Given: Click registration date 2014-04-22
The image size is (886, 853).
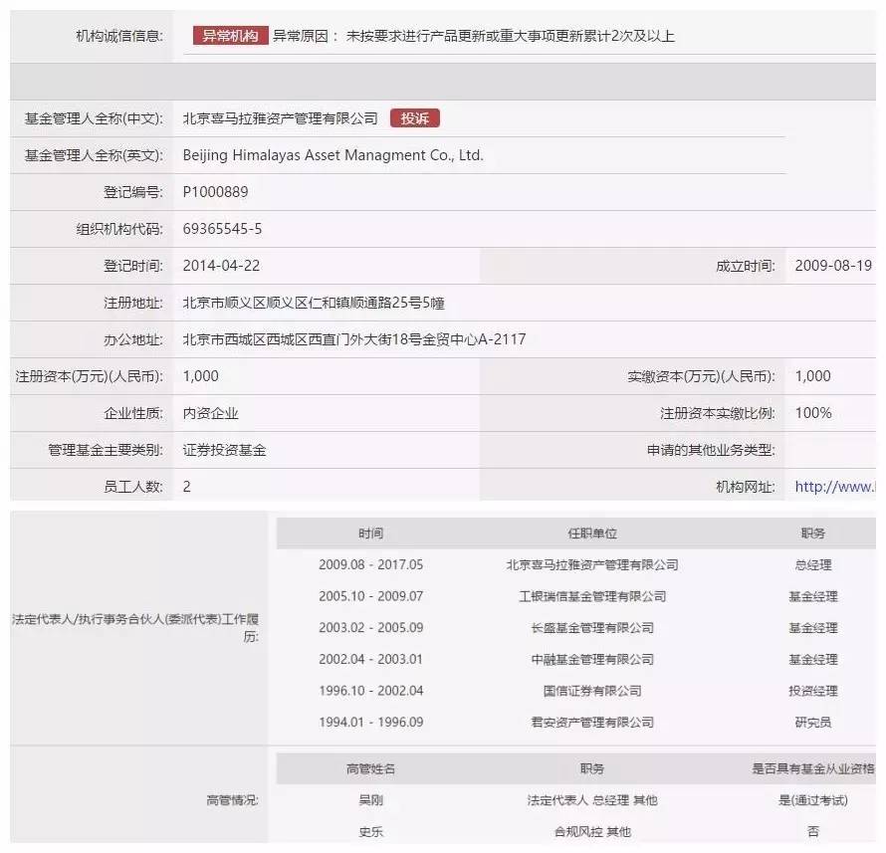Looking at the screenshot, I should (221, 266).
